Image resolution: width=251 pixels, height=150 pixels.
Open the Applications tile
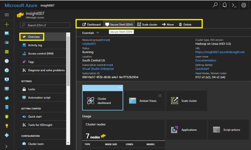(187, 130)
